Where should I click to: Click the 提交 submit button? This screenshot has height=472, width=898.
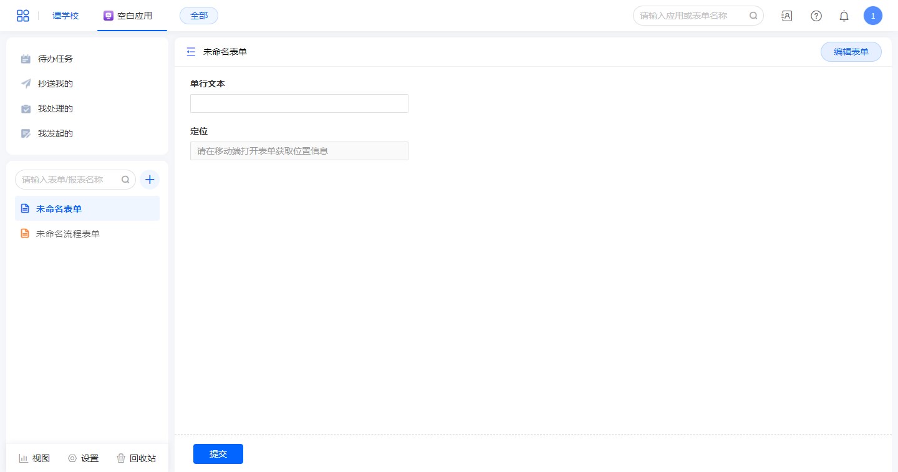coord(218,454)
